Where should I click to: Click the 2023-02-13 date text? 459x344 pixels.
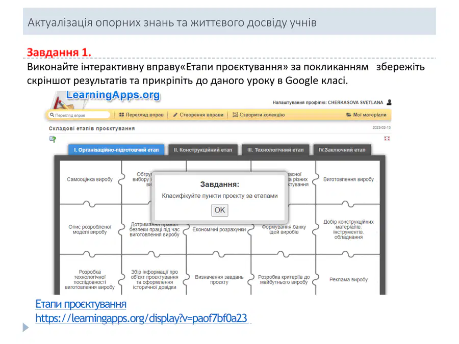tap(381, 127)
